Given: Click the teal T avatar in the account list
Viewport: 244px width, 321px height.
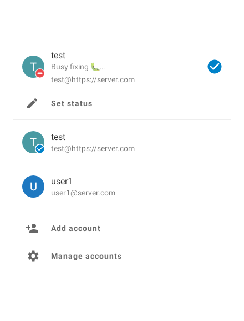Looking at the screenshot, I should tap(33, 142).
